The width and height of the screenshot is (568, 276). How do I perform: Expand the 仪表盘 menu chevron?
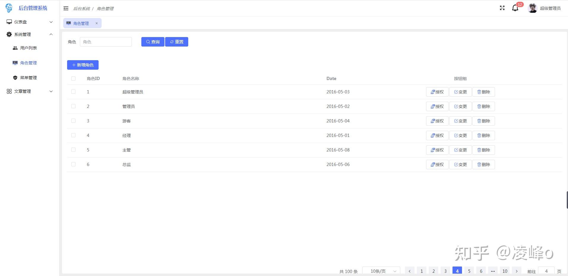pyautogui.click(x=51, y=22)
